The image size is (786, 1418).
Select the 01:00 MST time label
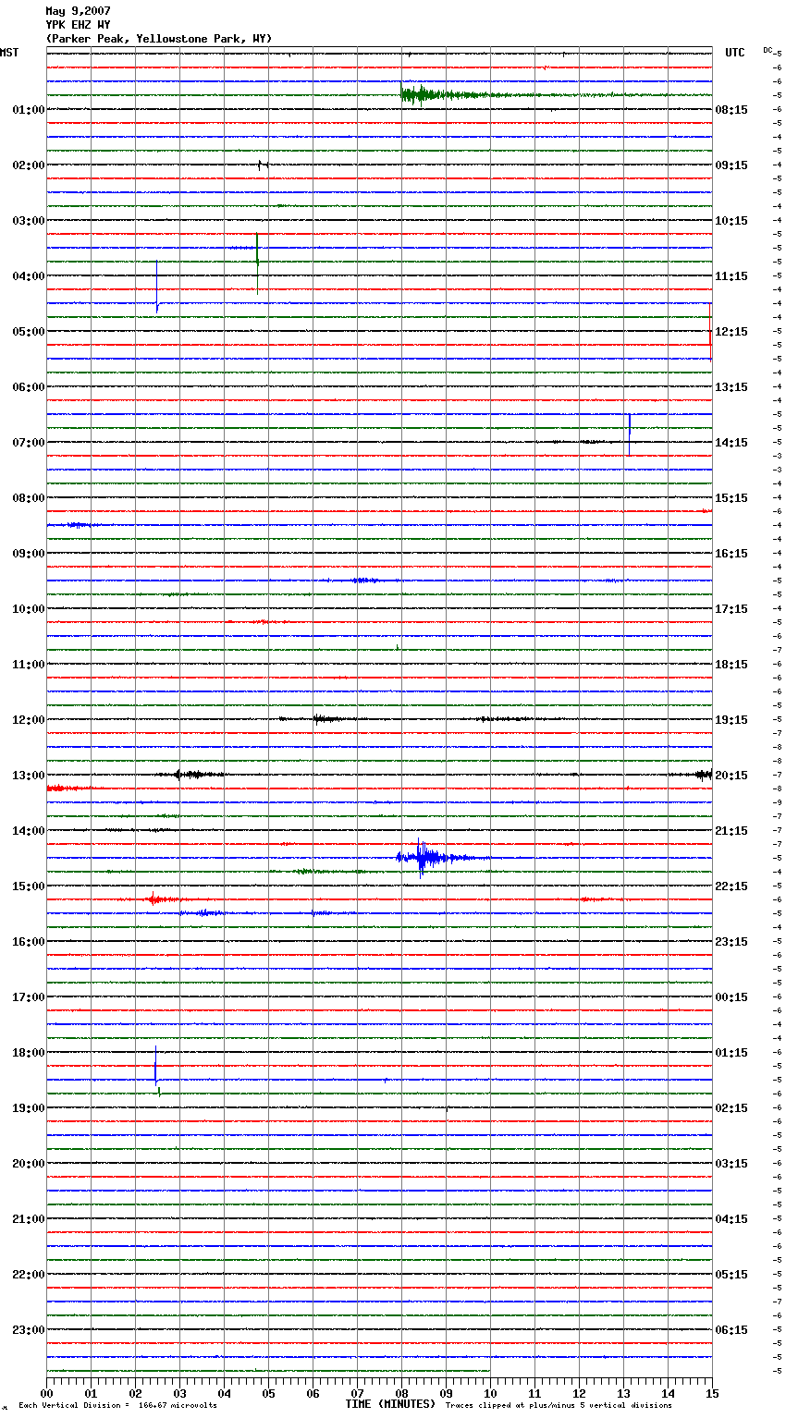click(x=29, y=110)
